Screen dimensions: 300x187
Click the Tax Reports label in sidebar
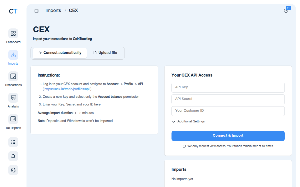coord(13,128)
